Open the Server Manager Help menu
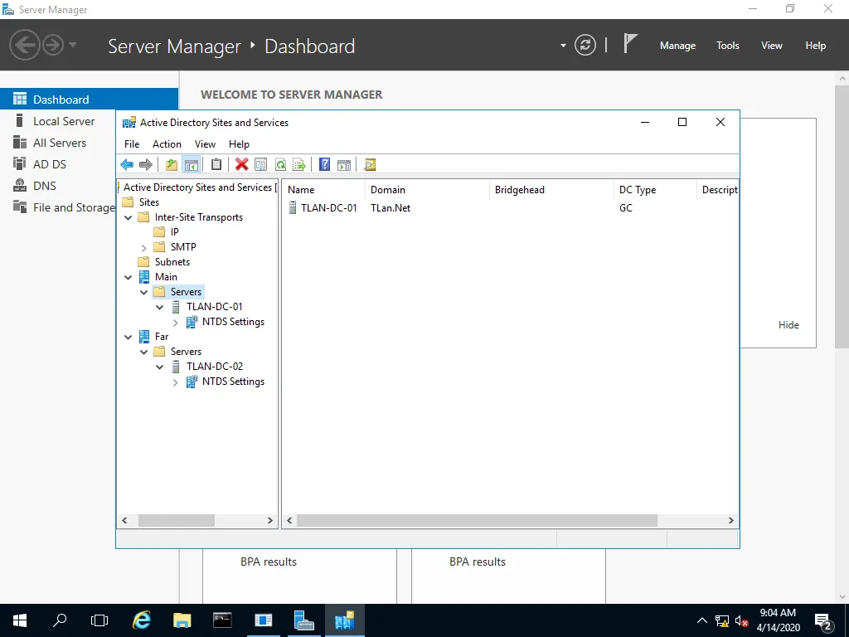The height and width of the screenshot is (637, 849). tap(816, 46)
